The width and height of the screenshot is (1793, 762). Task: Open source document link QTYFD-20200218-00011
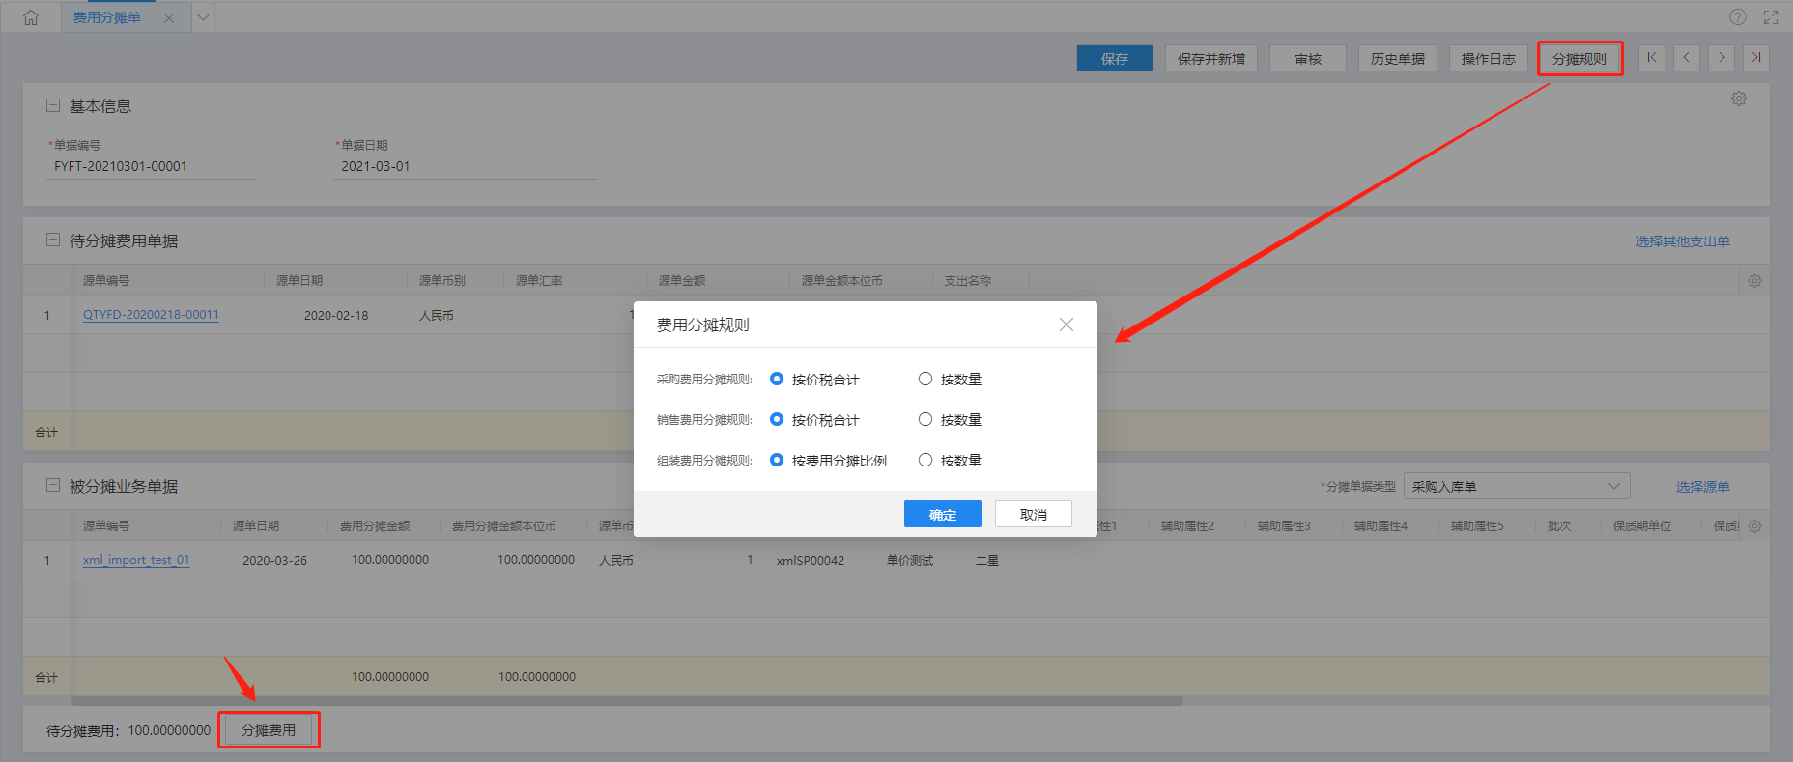tap(151, 315)
